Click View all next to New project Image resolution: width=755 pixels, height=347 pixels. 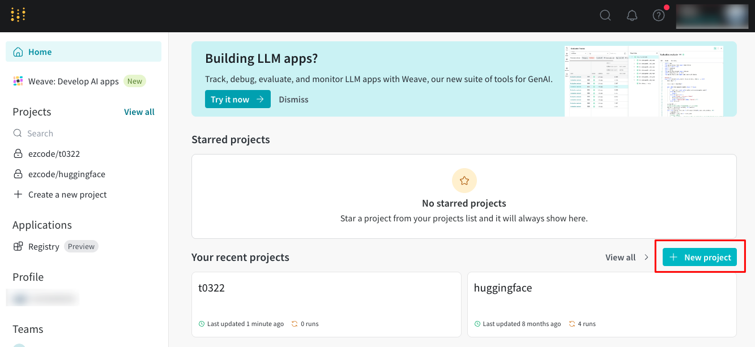pos(620,257)
